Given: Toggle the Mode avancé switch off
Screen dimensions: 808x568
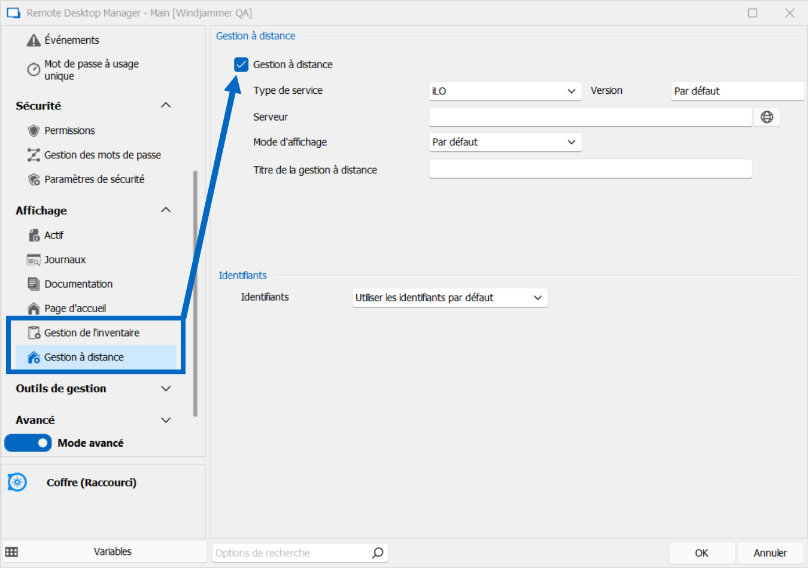Looking at the screenshot, I should click(x=28, y=443).
